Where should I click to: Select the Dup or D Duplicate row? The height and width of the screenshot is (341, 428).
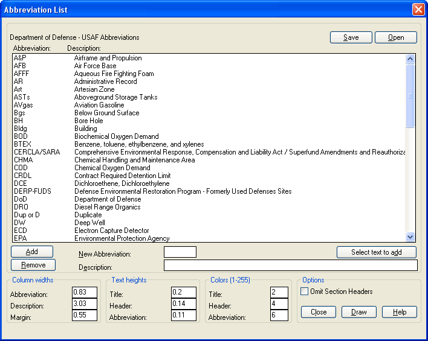click(x=209, y=215)
